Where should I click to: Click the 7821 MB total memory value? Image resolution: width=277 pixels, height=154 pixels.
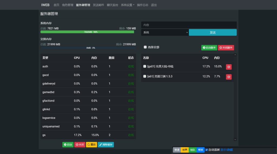tap(53, 28)
